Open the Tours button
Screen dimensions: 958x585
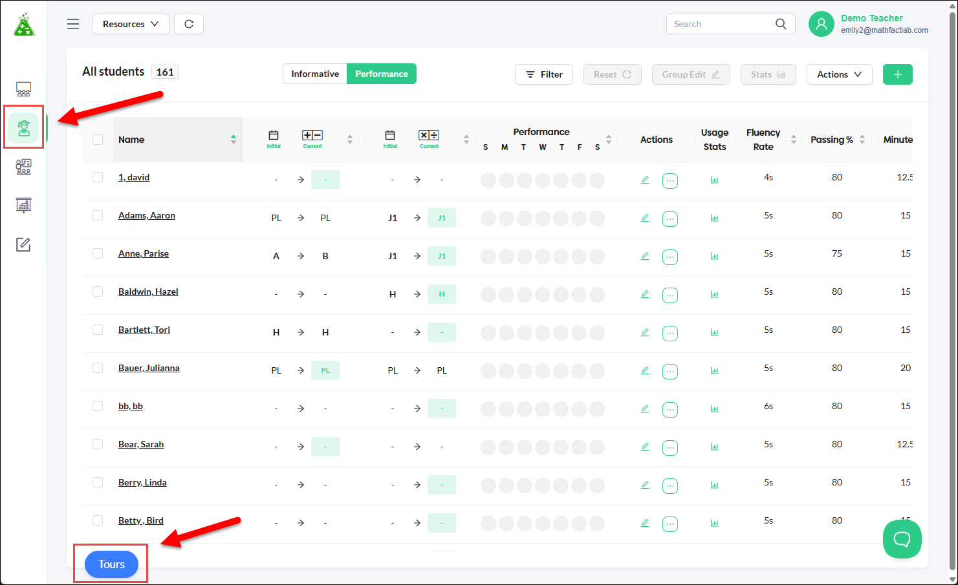click(x=111, y=564)
